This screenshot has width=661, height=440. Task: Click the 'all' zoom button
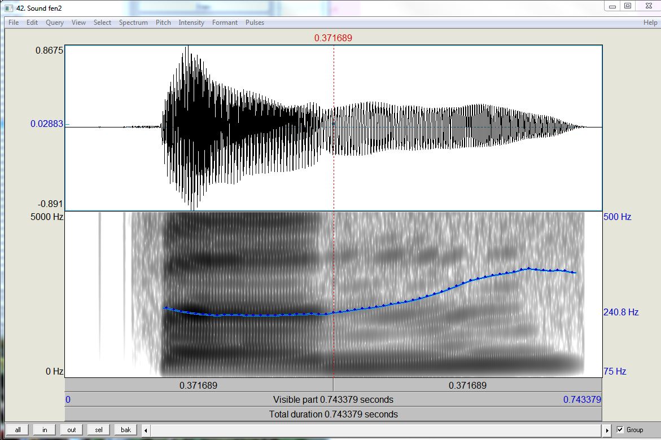(x=17, y=430)
